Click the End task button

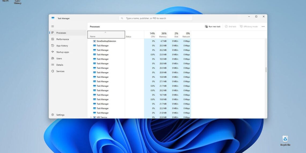click(x=231, y=27)
